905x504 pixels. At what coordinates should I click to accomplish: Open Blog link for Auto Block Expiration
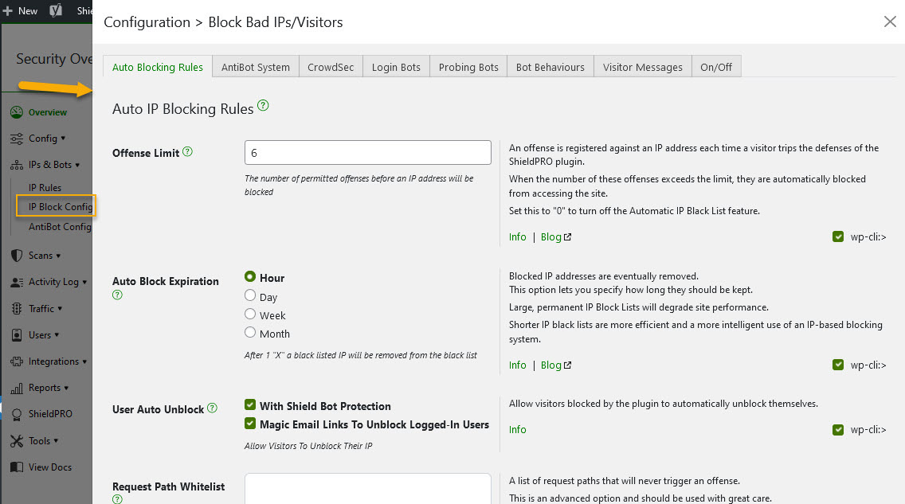(x=556, y=365)
